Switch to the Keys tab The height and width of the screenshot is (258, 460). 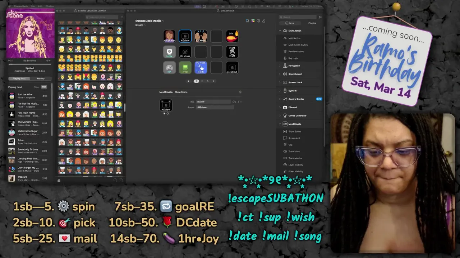coord(290,23)
